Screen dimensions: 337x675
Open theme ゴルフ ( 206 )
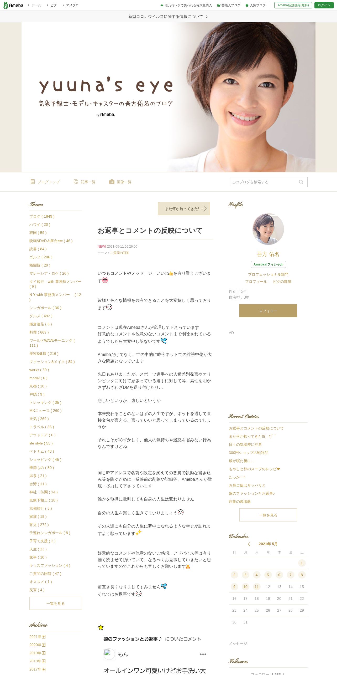(x=41, y=257)
